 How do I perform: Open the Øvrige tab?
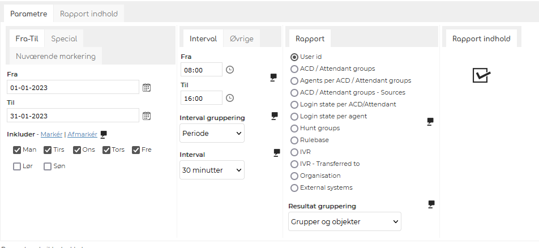click(x=242, y=39)
